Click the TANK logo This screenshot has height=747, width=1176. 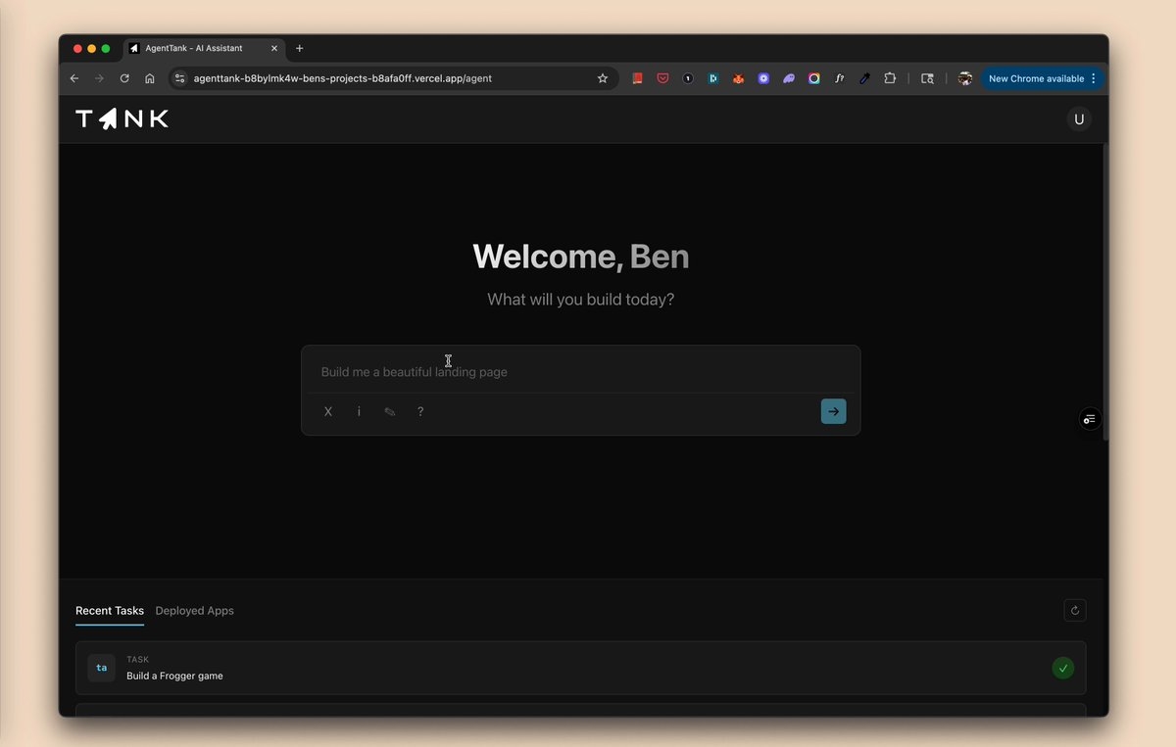pyautogui.click(x=122, y=119)
